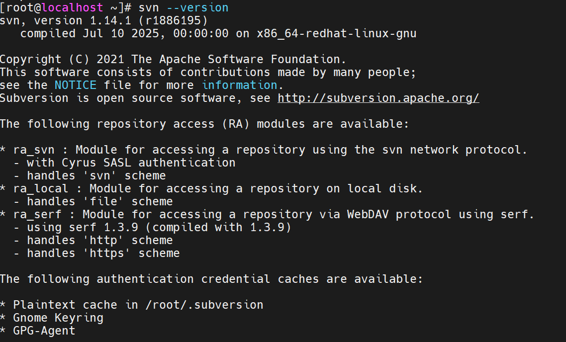Click the '[root@localhost ~]#' prompt
The width and height of the screenshot is (566, 342).
pyautogui.click(x=66, y=7)
